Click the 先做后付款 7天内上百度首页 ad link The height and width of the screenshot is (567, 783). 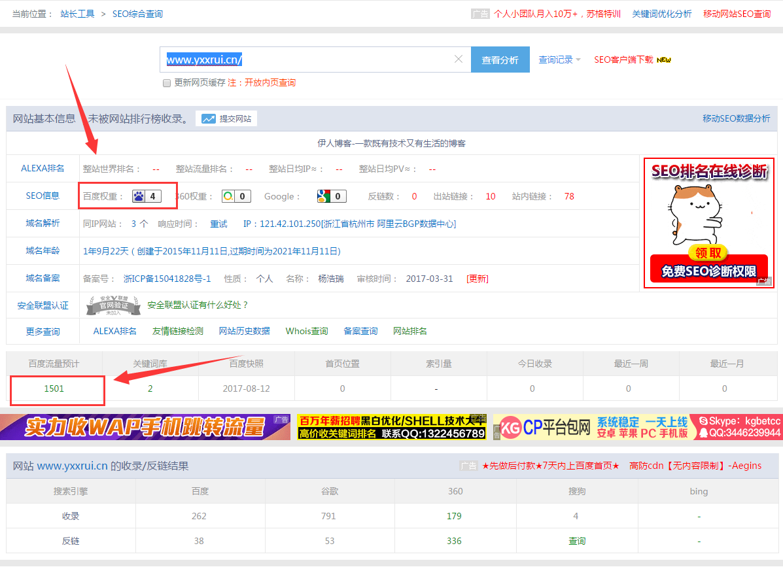click(x=550, y=466)
